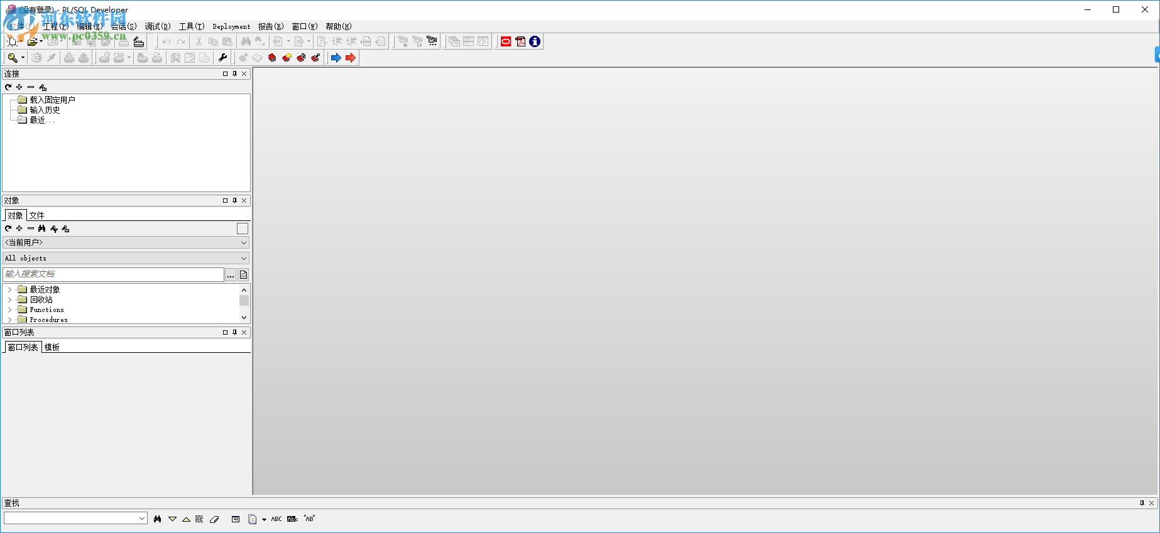Toggle highlight all matches icon in Find bar
This screenshot has height=533, width=1160.
click(199, 519)
